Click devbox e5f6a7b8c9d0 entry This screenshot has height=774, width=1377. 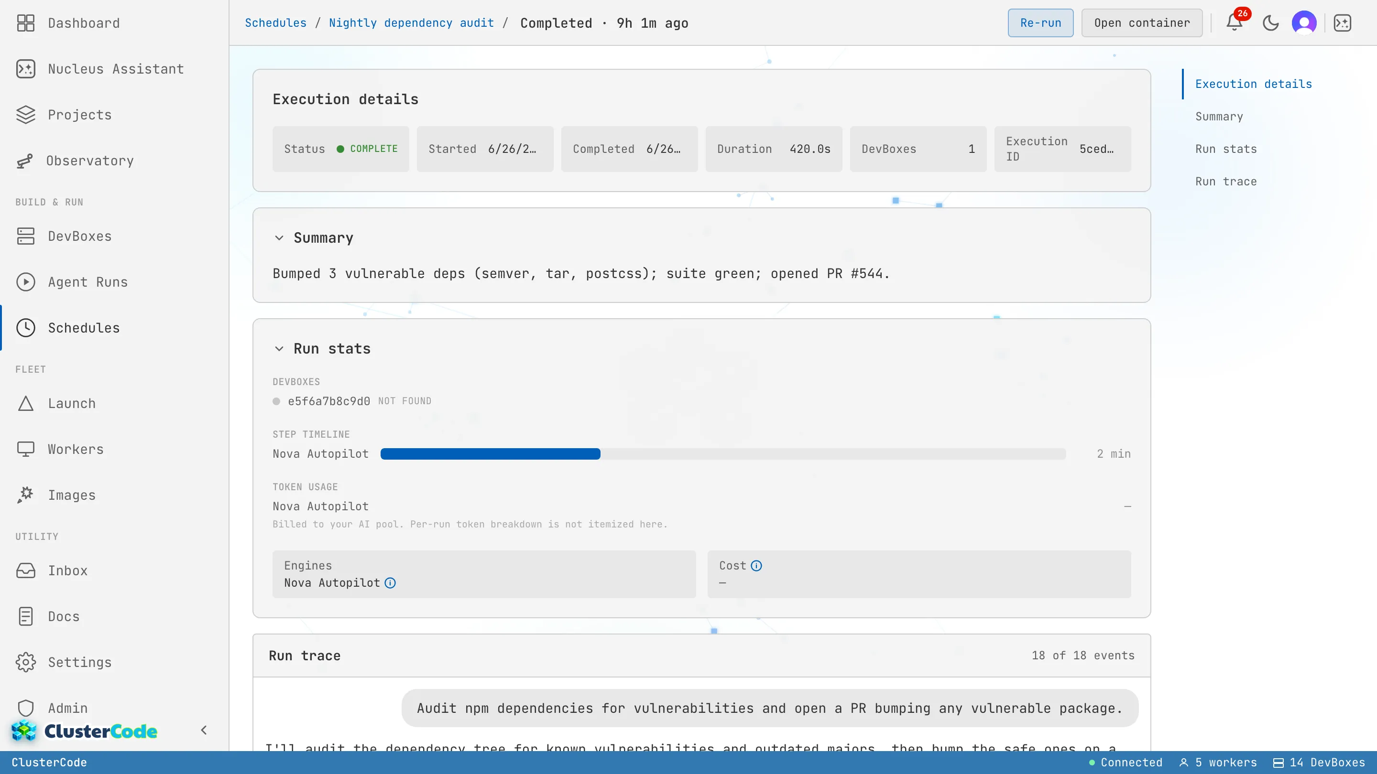point(329,401)
